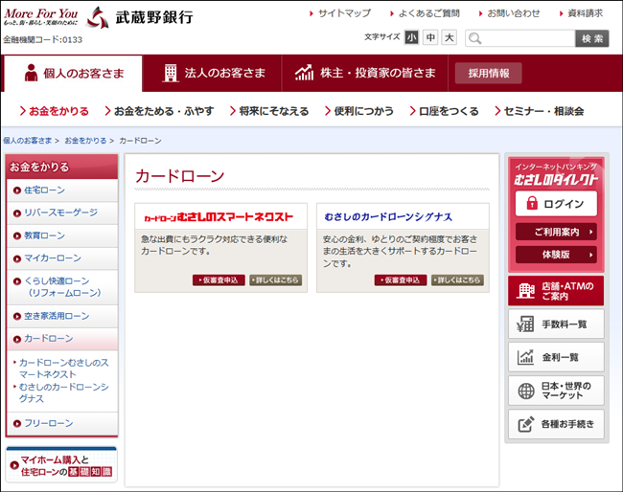
Task: Open むさしのカードローンシグナス sidebar sublink
Action: coord(63,392)
